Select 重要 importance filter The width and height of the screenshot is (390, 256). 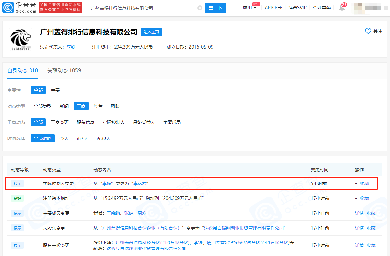pyautogui.click(x=55, y=90)
